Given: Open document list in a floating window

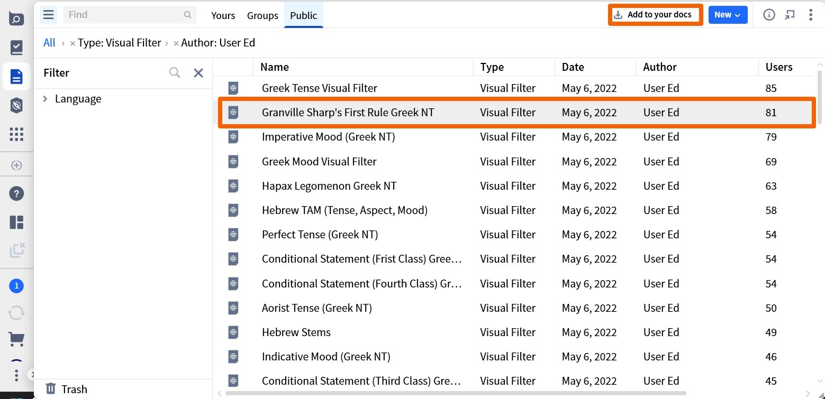Looking at the screenshot, I should [790, 15].
